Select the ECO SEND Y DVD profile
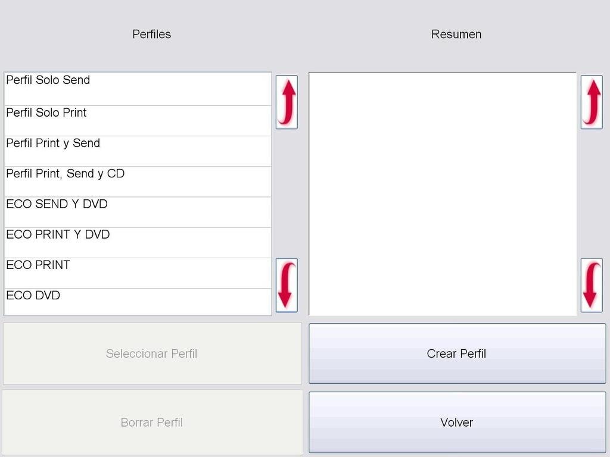 coord(138,212)
